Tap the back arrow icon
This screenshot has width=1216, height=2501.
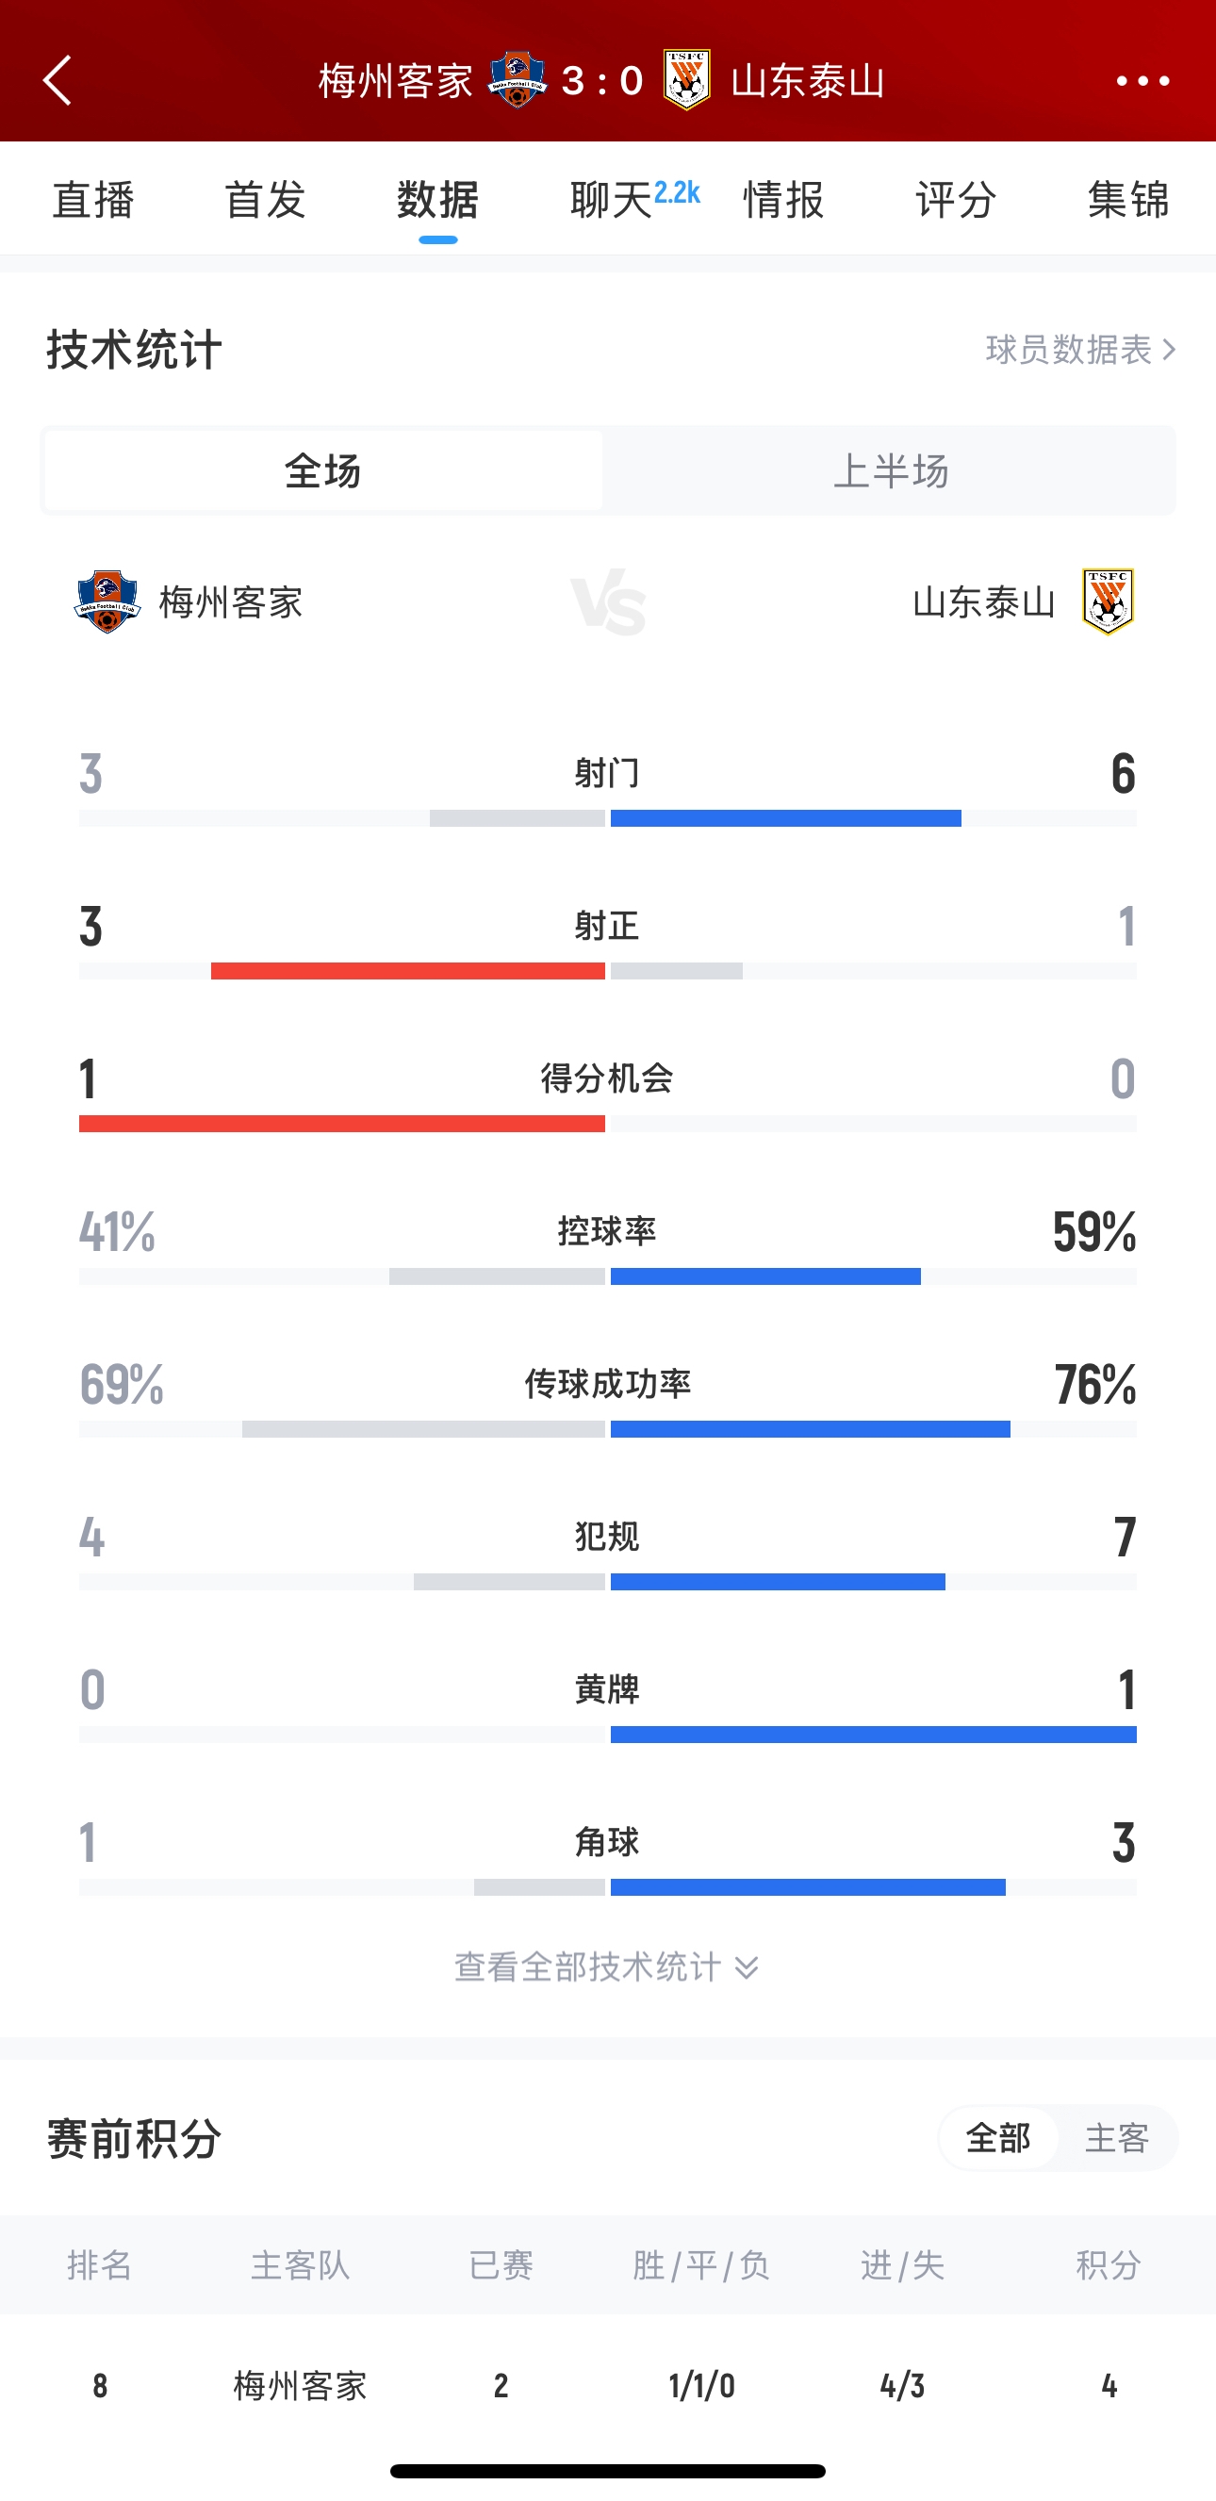tap(58, 79)
